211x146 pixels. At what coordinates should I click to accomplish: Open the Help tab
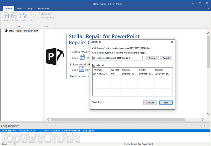coord(30,8)
